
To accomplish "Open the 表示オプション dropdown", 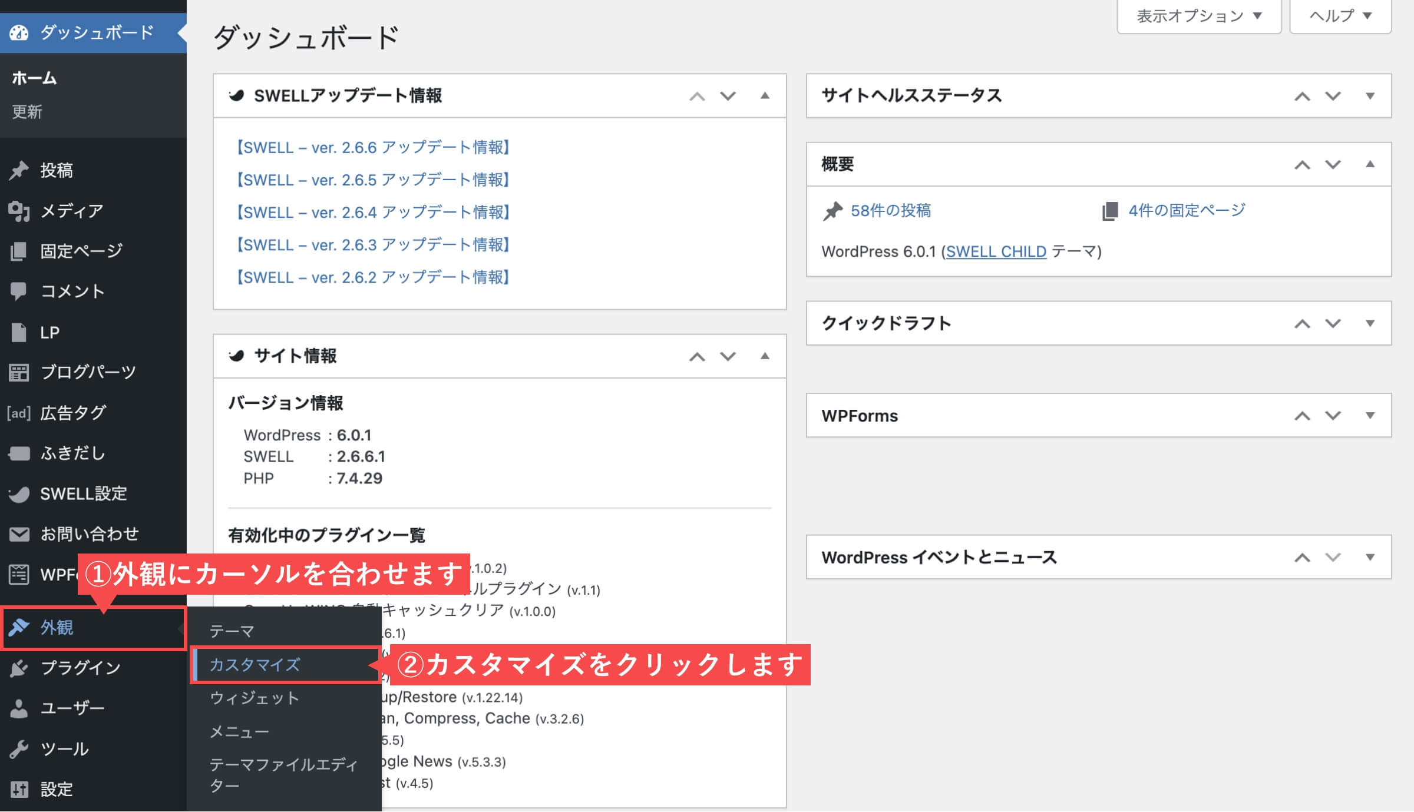I will (1199, 16).
